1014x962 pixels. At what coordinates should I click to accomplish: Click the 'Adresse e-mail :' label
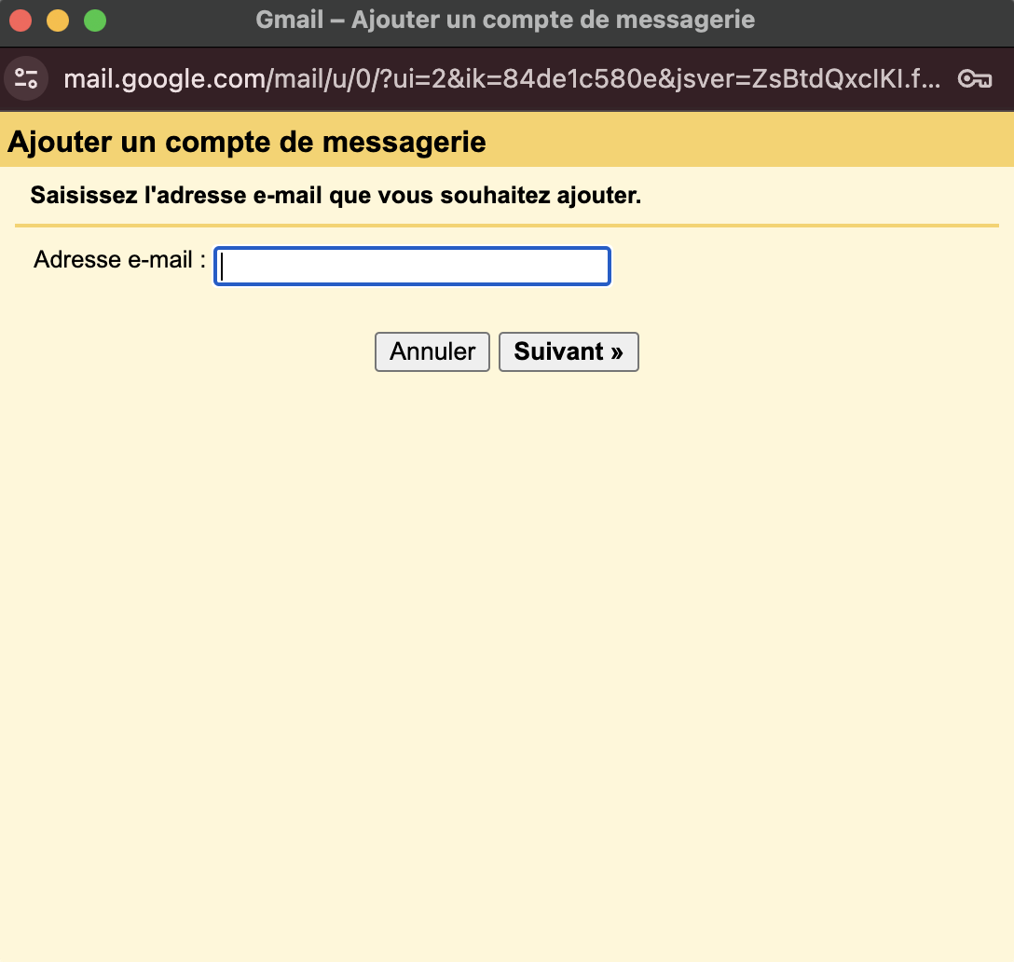pos(119,259)
